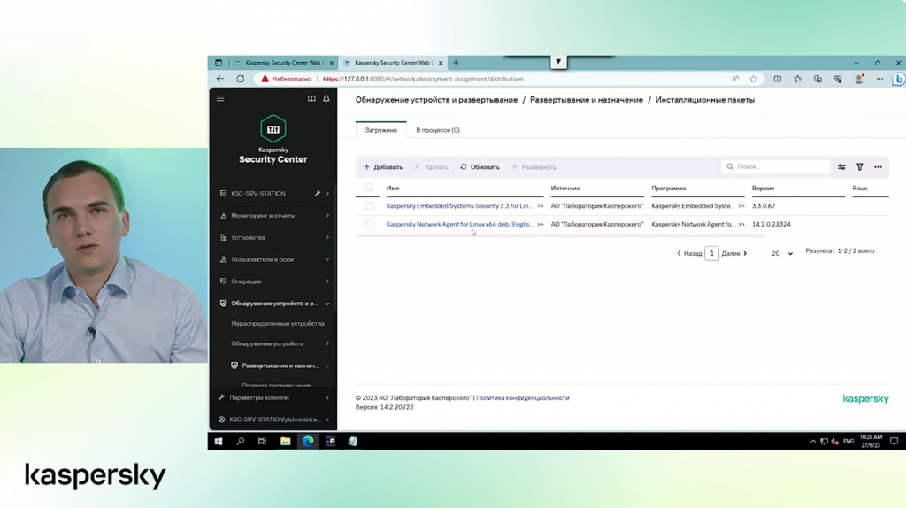Open browser collections icon

(818, 79)
